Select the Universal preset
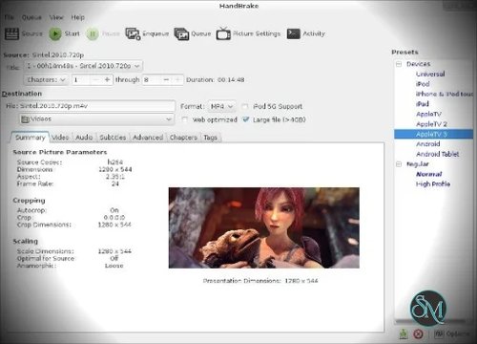477x344 pixels. tap(430, 74)
